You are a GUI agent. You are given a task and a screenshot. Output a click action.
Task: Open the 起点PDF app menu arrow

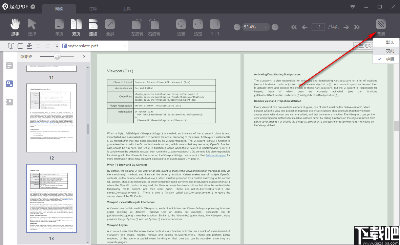33,7
